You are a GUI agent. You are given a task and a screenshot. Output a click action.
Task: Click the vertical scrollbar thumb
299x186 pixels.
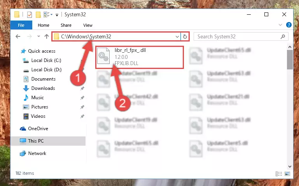[x=290, y=60]
